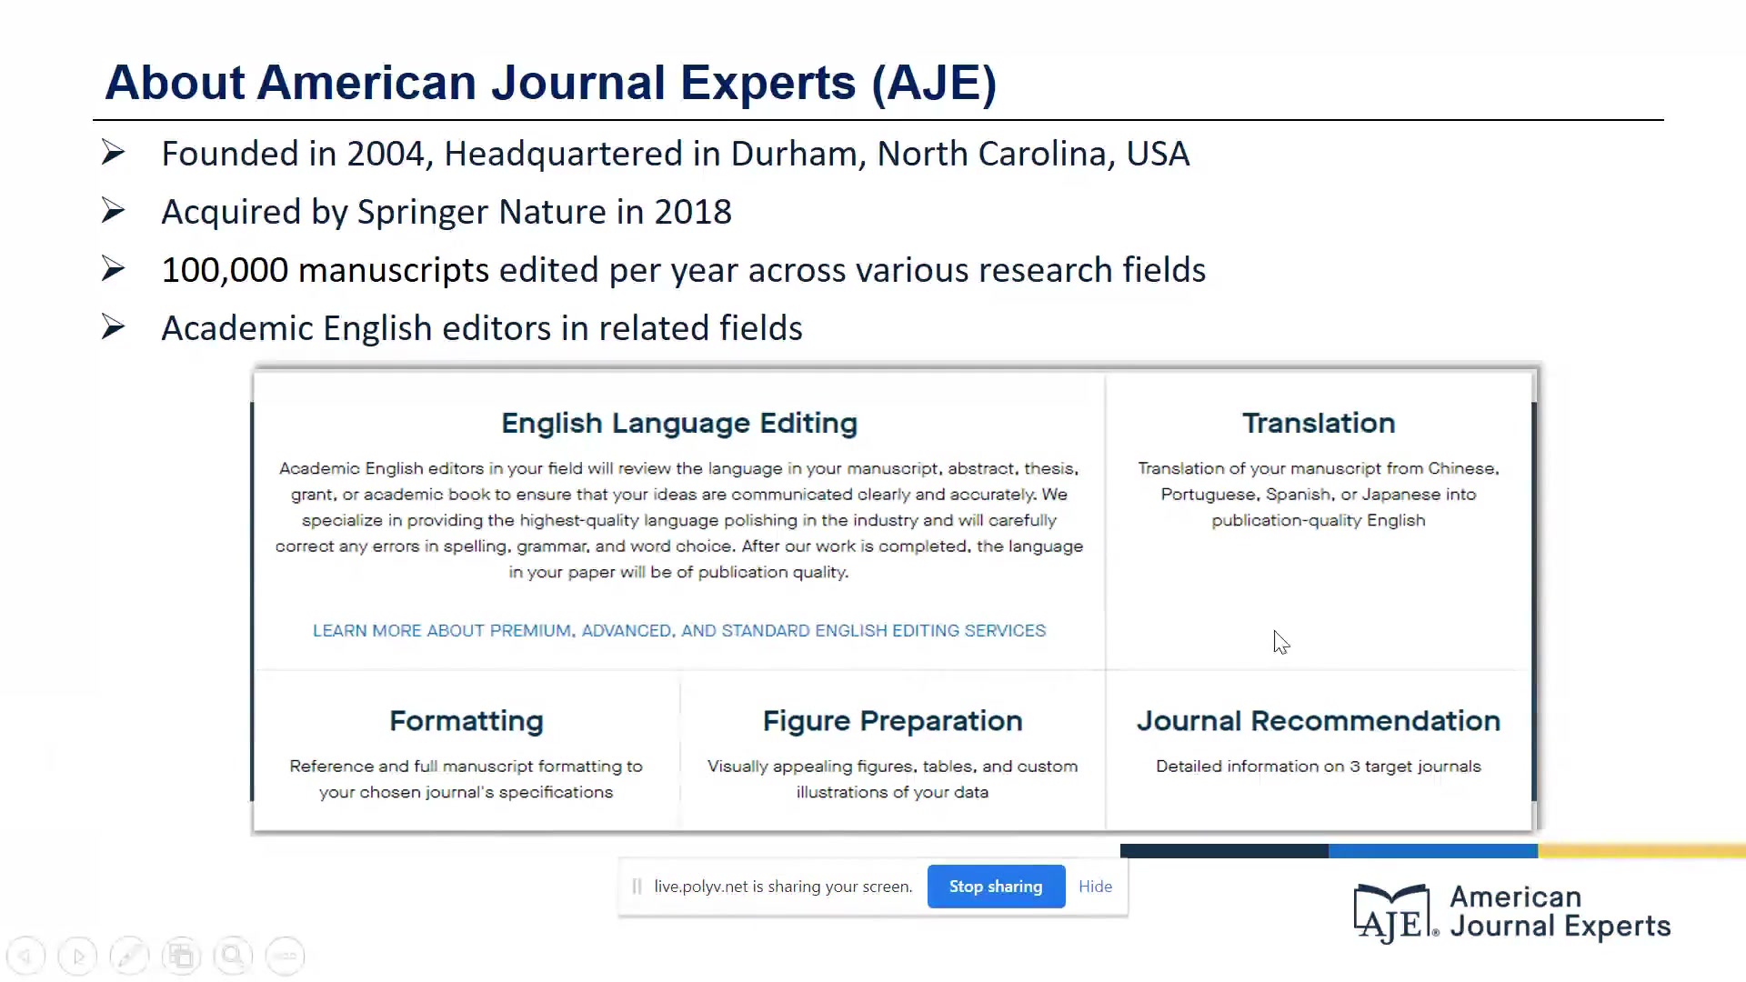This screenshot has height=982, width=1746.
Task: Click the bullet about 100,000 manuscripts edited
Action: click(x=682, y=270)
